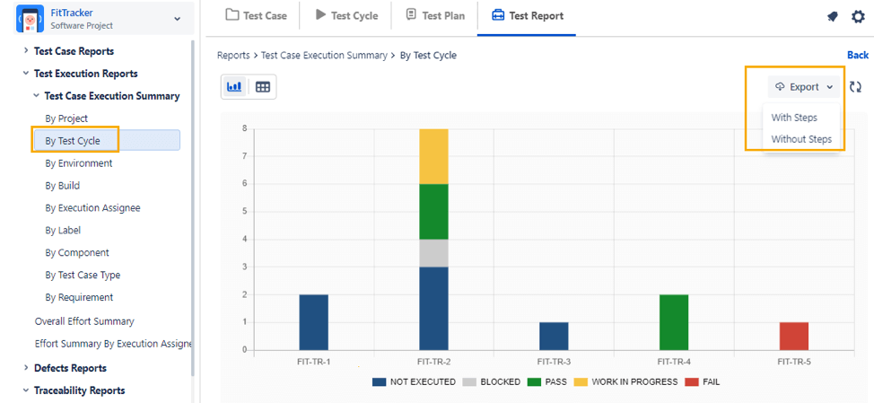The image size is (874, 403).
Task: Click the Back link
Action: tap(858, 55)
